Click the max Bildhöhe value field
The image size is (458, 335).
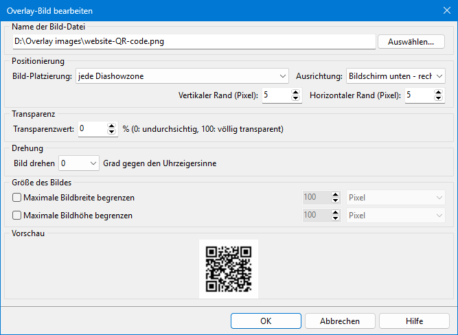(x=316, y=216)
